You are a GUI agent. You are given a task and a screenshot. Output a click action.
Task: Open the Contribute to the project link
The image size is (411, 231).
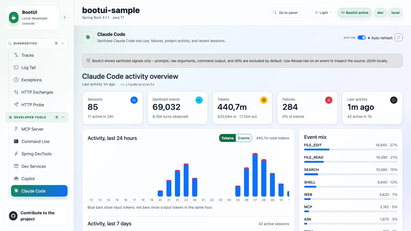37,216
